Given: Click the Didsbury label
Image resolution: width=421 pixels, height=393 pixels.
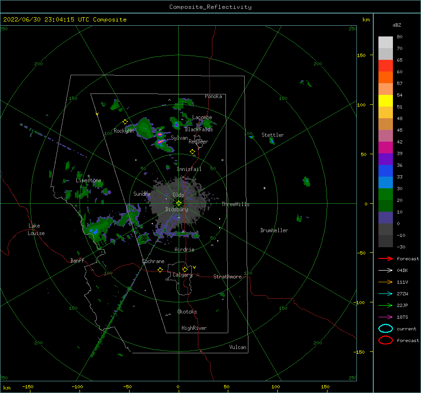Looking at the screenshot, I should pos(177,209).
